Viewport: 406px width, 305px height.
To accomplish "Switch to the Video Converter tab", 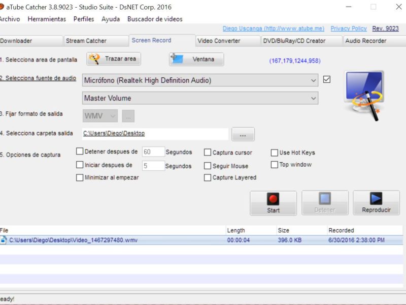I will (x=228, y=41).
